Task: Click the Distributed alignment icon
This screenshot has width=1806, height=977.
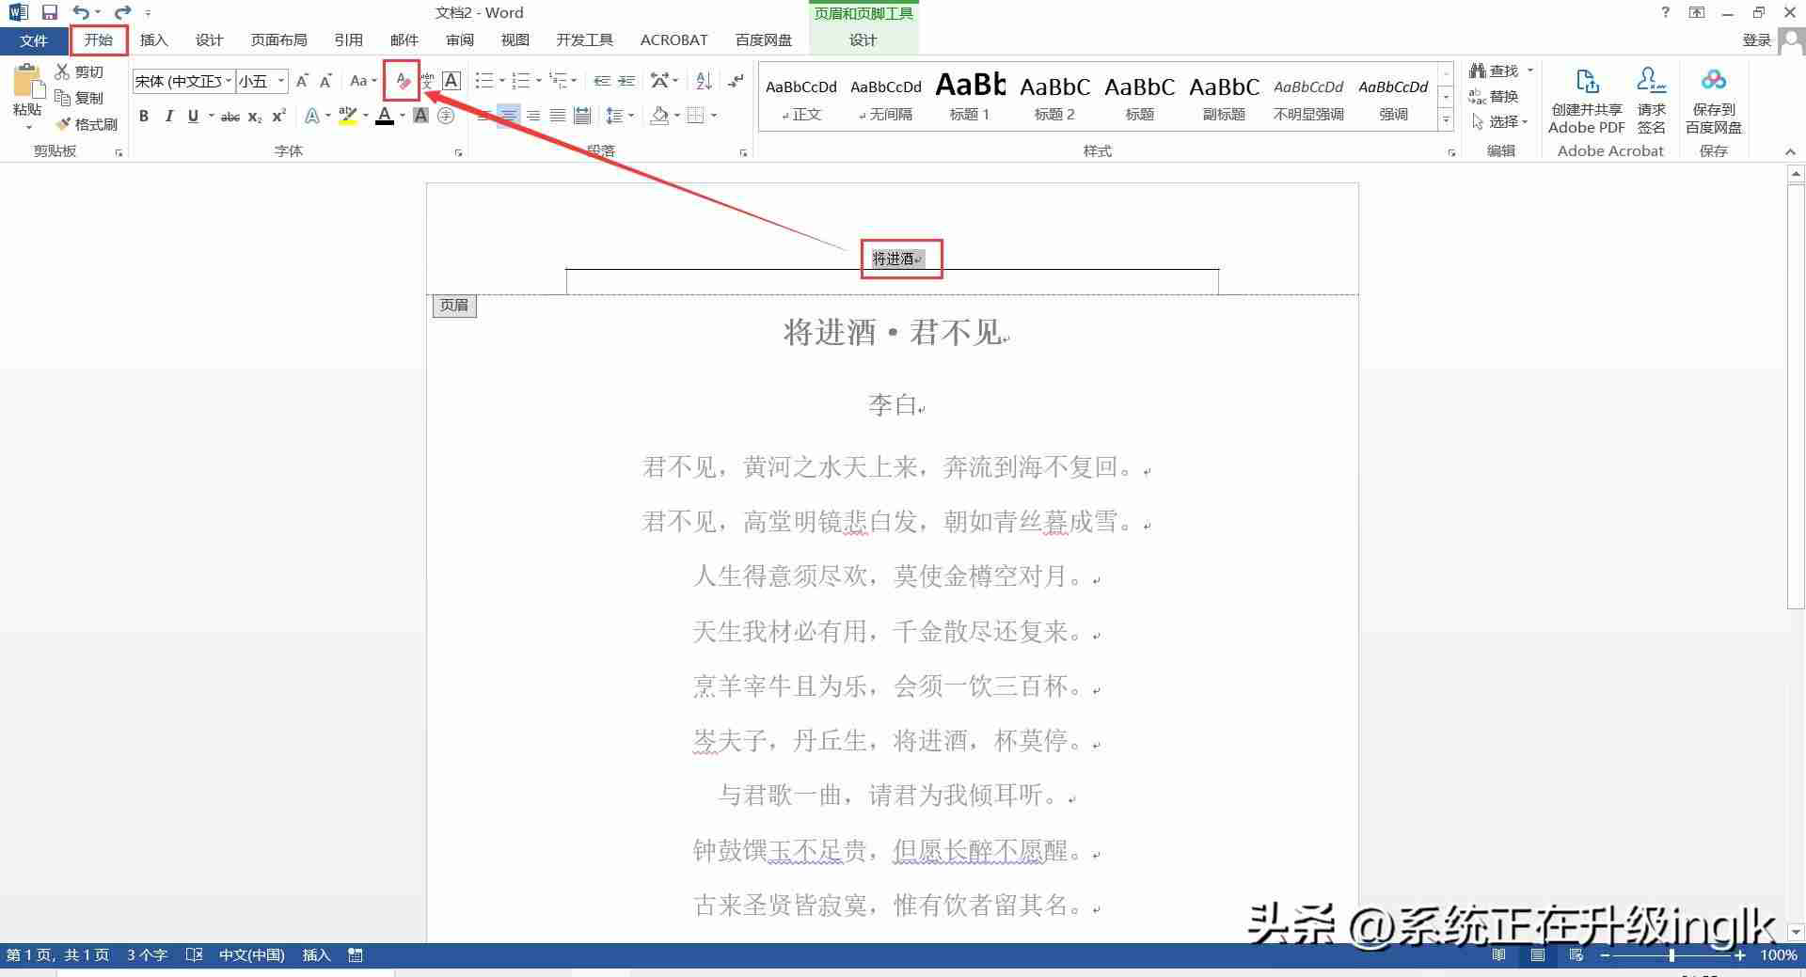Action: pyautogui.click(x=582, y=116)
